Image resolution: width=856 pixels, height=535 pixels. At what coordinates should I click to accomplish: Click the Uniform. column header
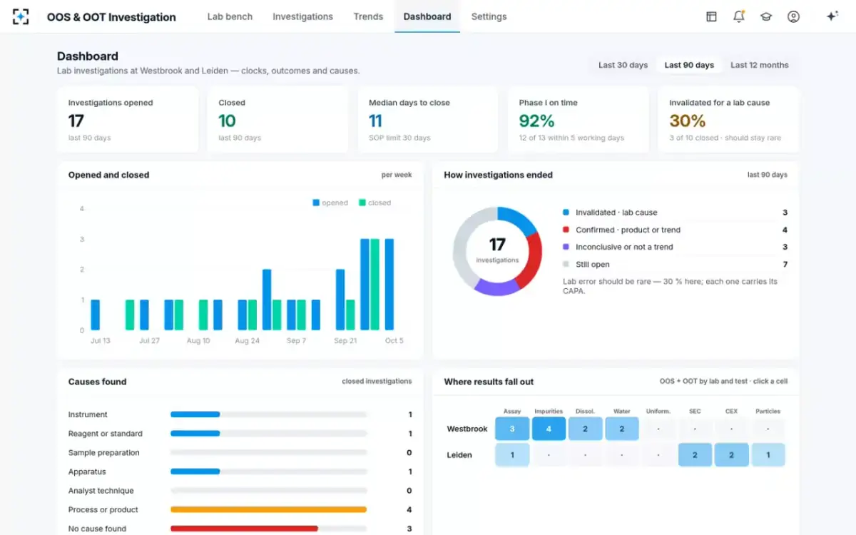pos(658,412)
